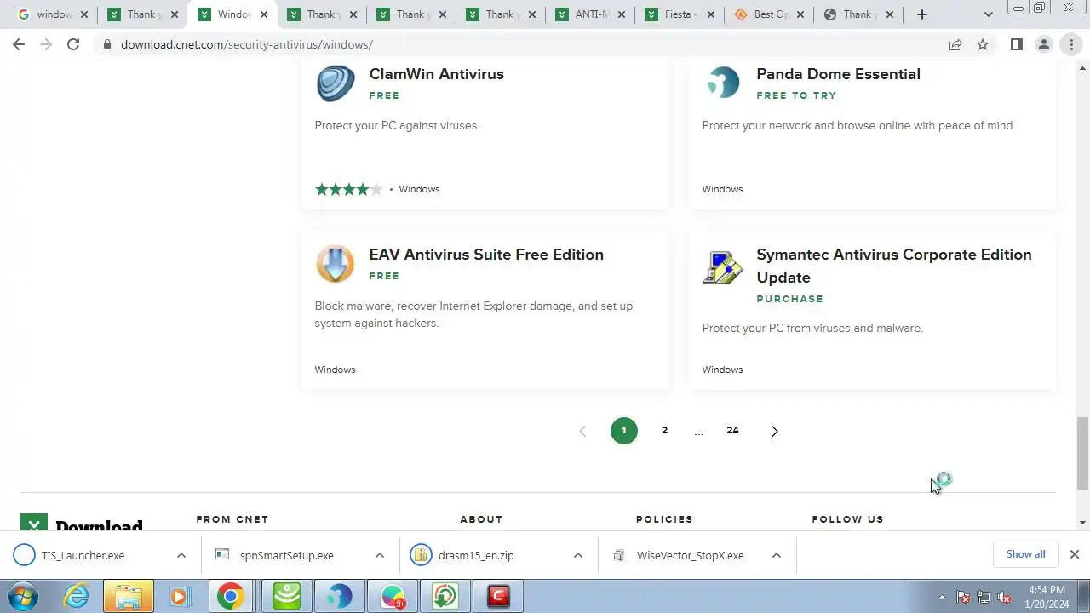Switch to the Fiesta tab
Viewport: 1090px width, 613px height.
click(x=681, y=14)
